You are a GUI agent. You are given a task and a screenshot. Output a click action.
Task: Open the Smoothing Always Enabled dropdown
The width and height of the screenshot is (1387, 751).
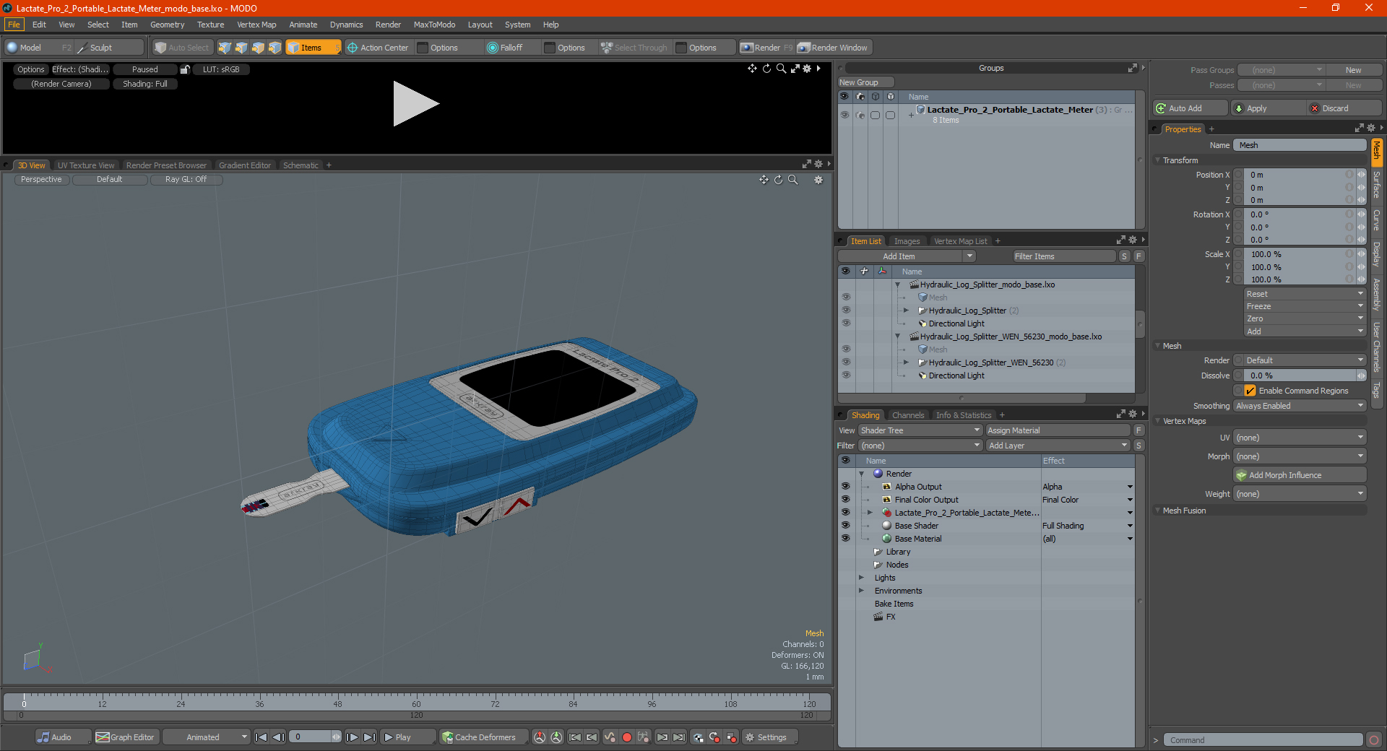pyautogui.click(x=1300, y=406)
